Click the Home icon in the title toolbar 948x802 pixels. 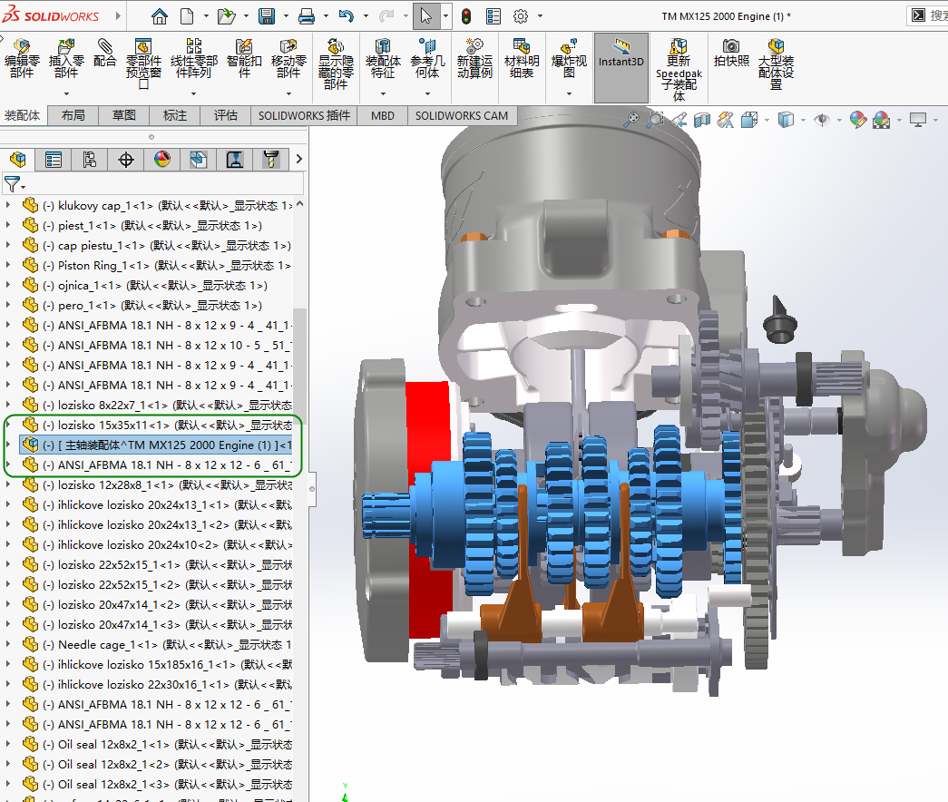(x=160, y=16)
